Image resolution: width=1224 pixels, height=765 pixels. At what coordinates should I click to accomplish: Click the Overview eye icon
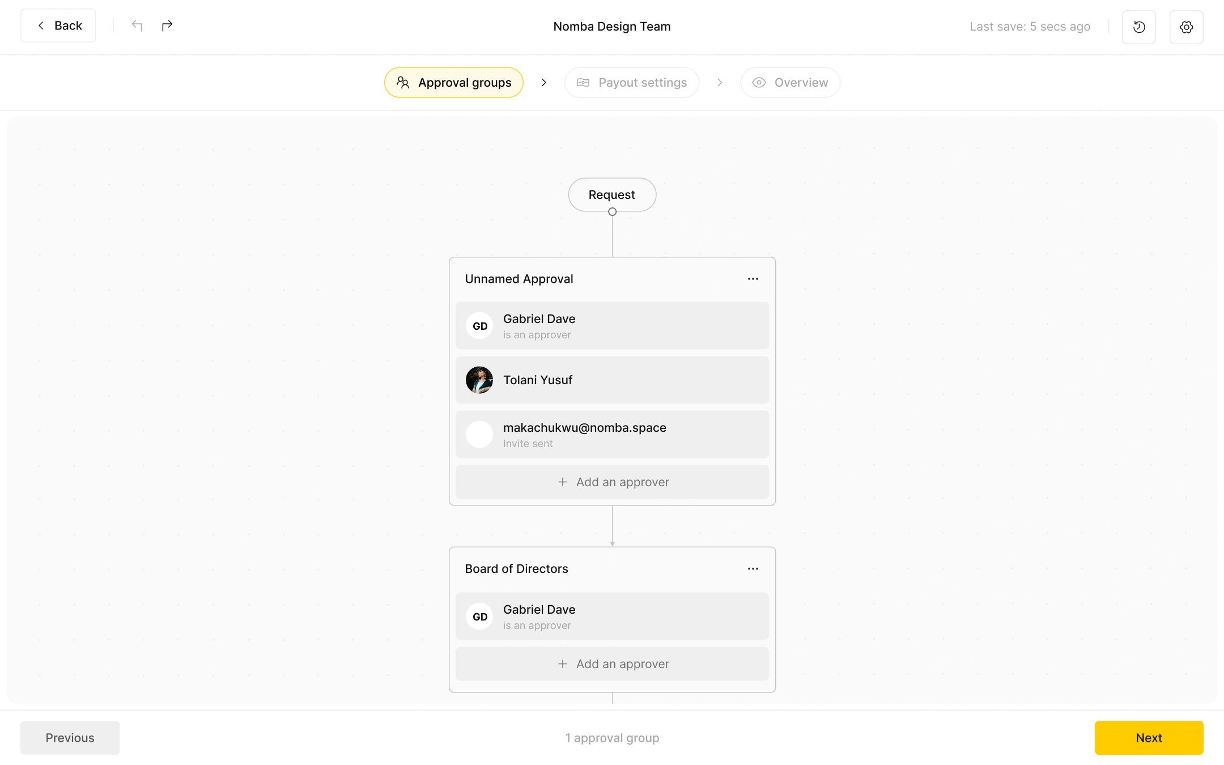tap(759, 82)
